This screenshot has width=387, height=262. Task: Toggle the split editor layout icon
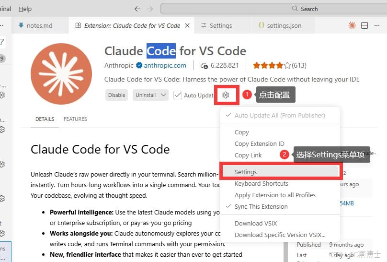point(364,25)
